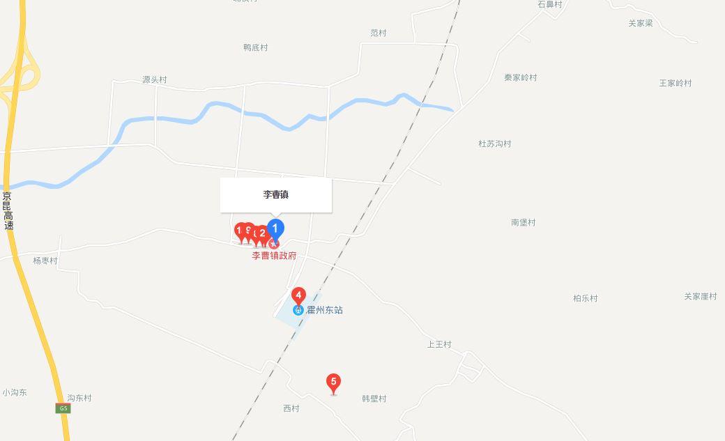Image resolution: width=725 pixels, height=441 pixels.
Task: Click the 李曹镇政府 government star icon
Action: pos(274,244)
